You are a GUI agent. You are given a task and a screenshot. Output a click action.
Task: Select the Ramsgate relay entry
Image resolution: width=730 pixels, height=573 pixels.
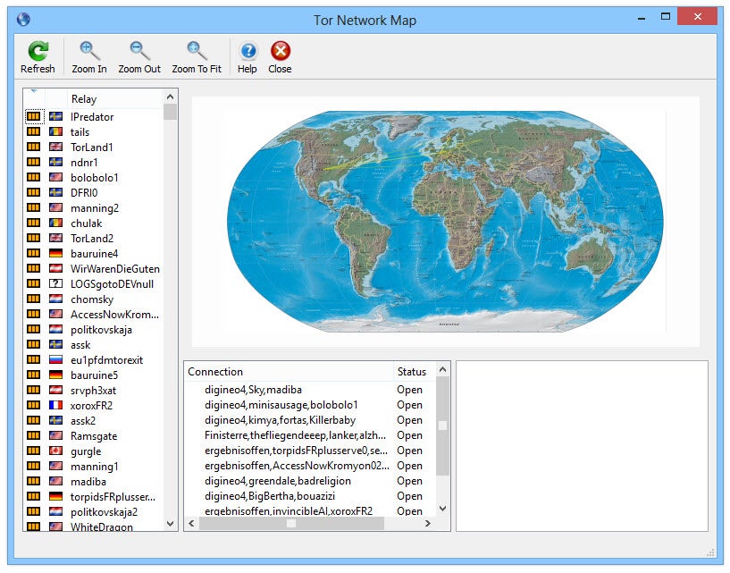pos(94,436)
